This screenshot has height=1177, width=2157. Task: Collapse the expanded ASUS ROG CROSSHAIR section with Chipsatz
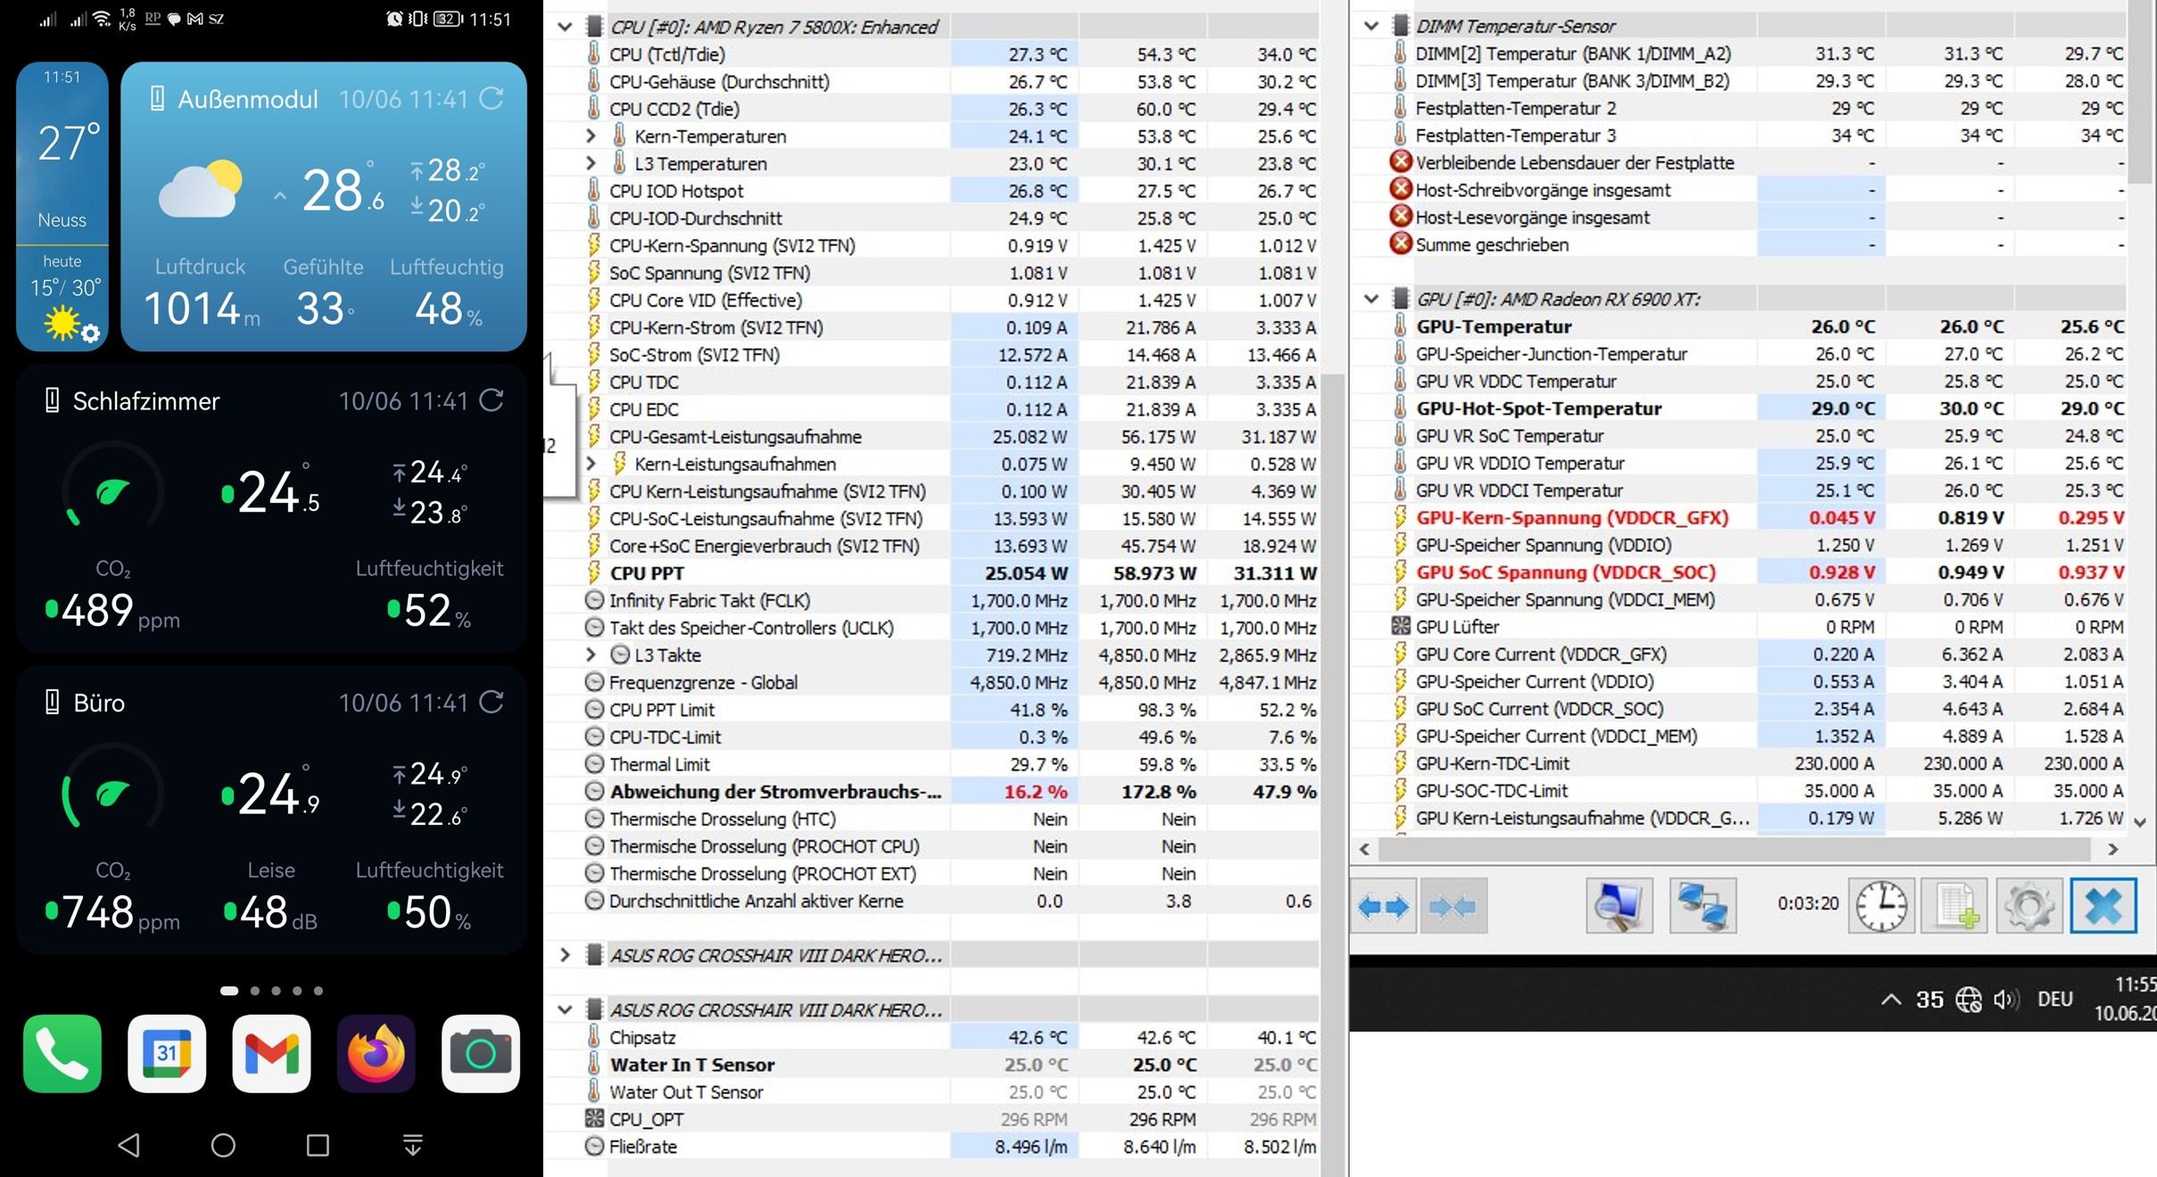[x=565, y=1010]
